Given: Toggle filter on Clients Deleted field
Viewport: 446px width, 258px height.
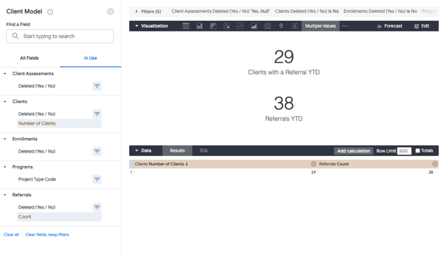Looking at the screenshot, I should click(x=97, y=114).
